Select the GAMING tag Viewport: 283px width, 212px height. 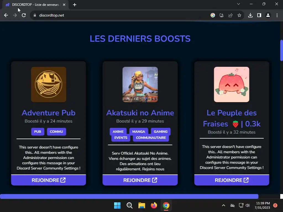pyautogui.click(x=161, y=132)
